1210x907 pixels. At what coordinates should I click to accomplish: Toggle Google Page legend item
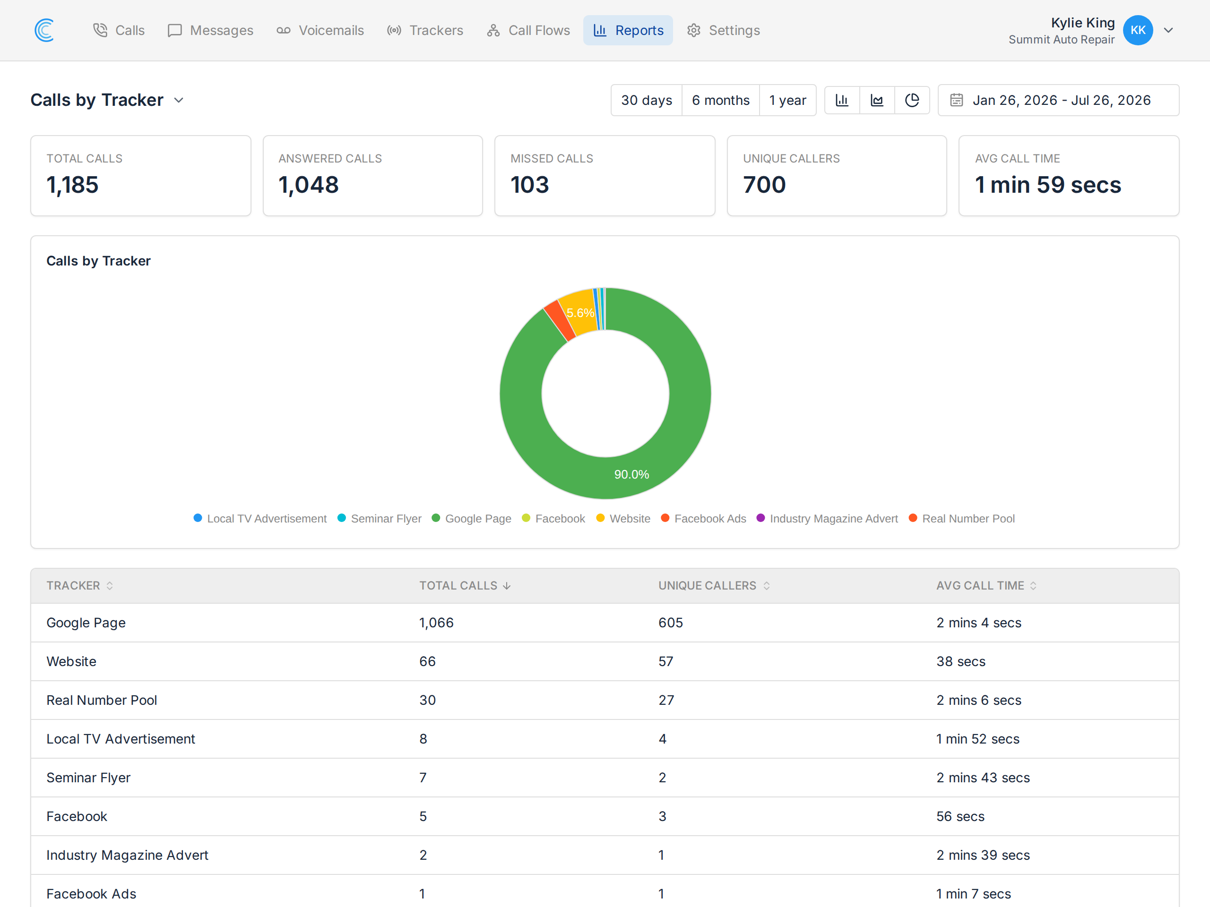pyautogui.click(x=472, y=518)
